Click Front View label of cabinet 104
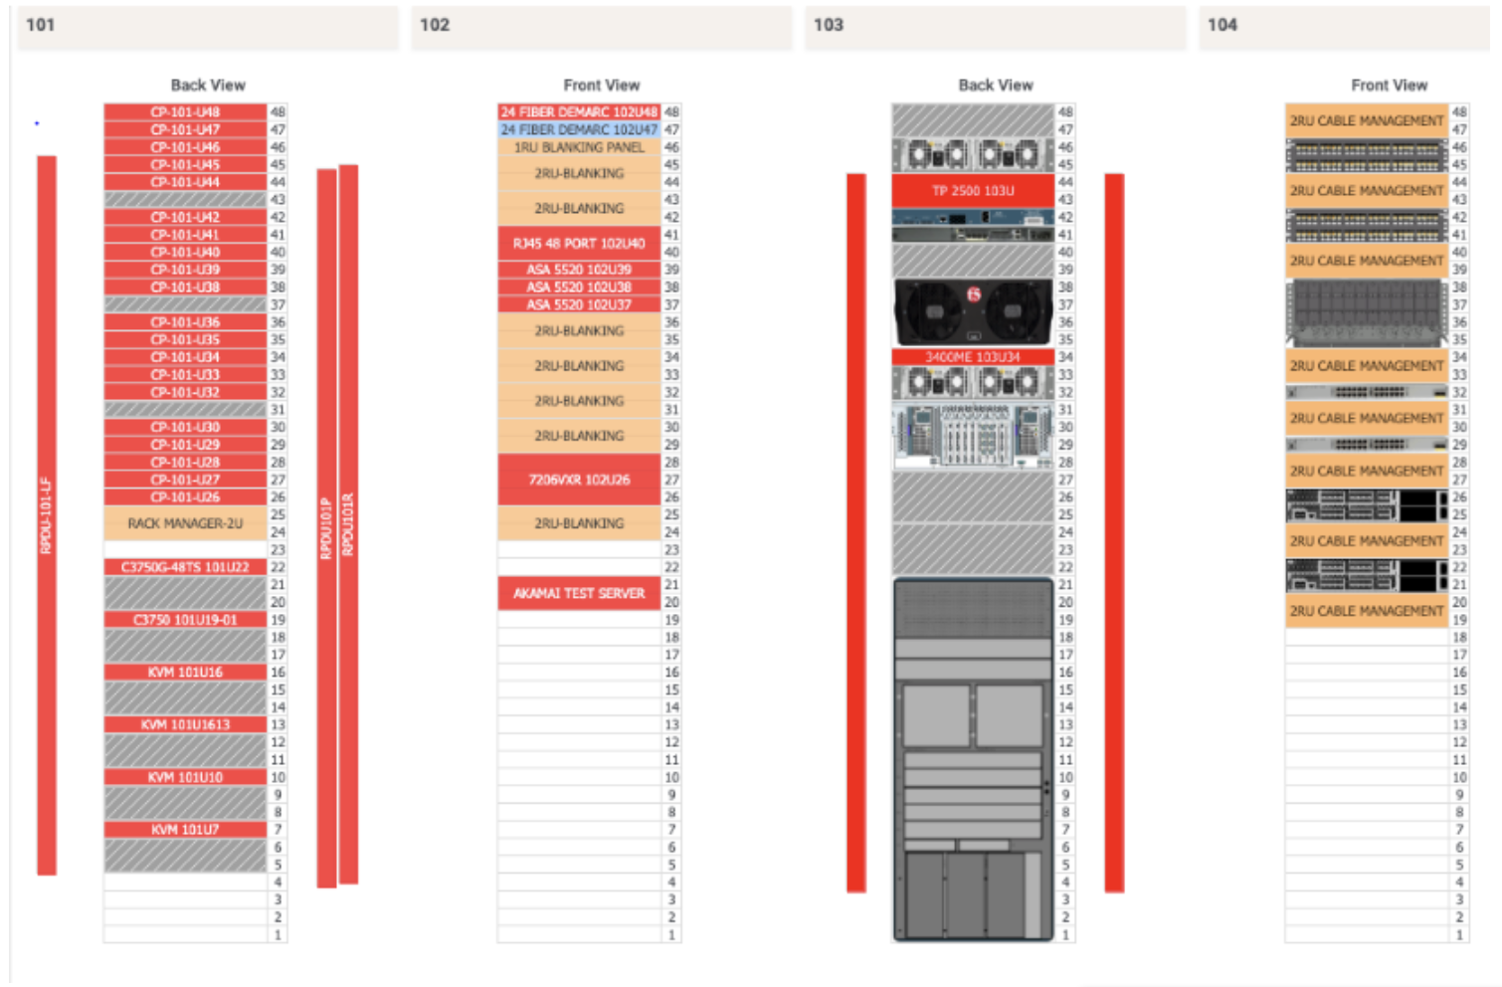1502x987 pixels. click(x=1390, y=86)
